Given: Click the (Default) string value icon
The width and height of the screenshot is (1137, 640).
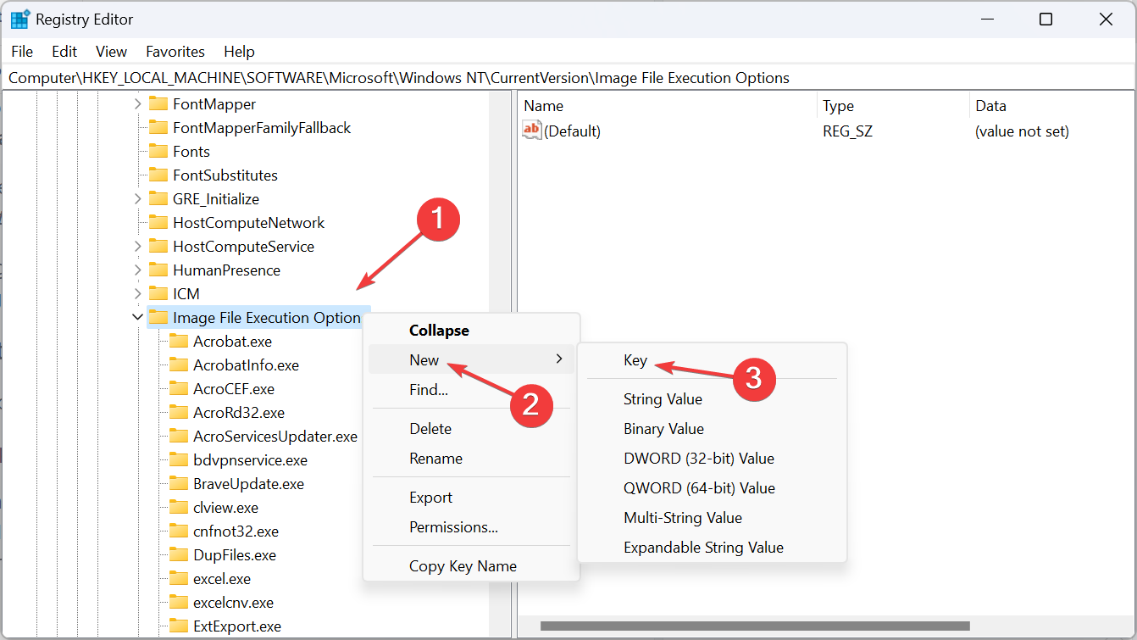Looking at the screenshot, I should 532,131.
